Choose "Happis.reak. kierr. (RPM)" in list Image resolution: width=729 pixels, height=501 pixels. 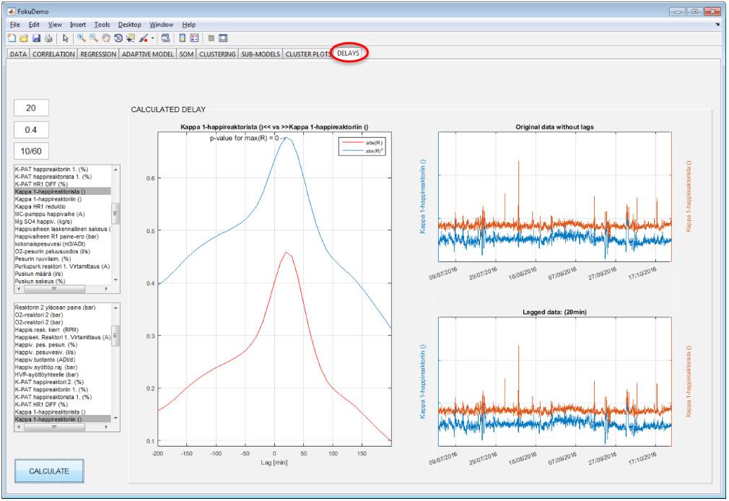click(63, 330)
